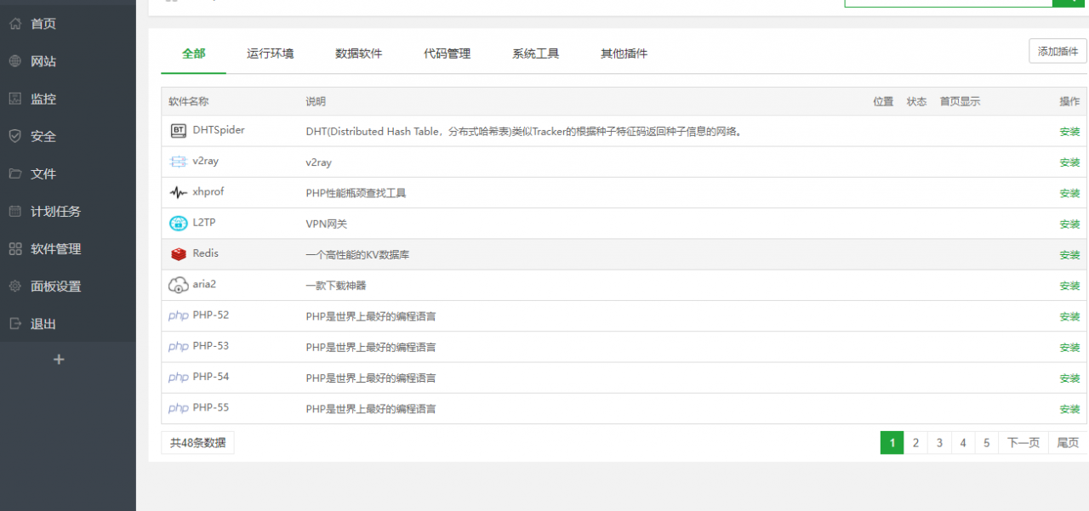Select the 系统工具 tab
This screenshot has height=511, width=1089.
point(536,54)
